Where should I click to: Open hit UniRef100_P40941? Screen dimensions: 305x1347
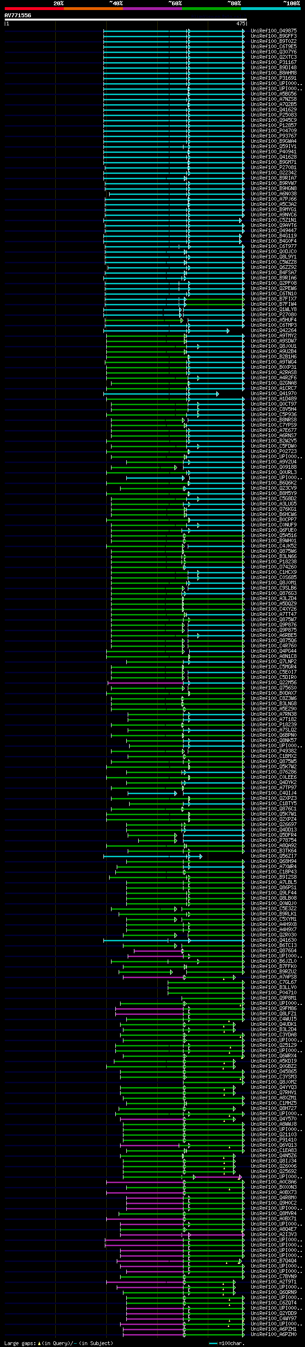[x=274, y=151]
